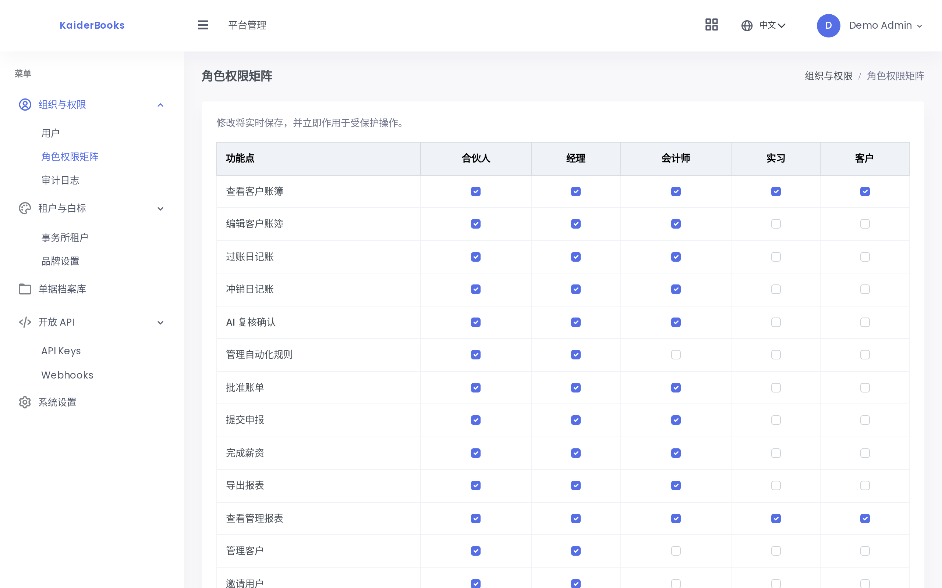Enable 编辑客户账簿 for 客户
This screenshot has width=942, height=588.
pos(865,224)
